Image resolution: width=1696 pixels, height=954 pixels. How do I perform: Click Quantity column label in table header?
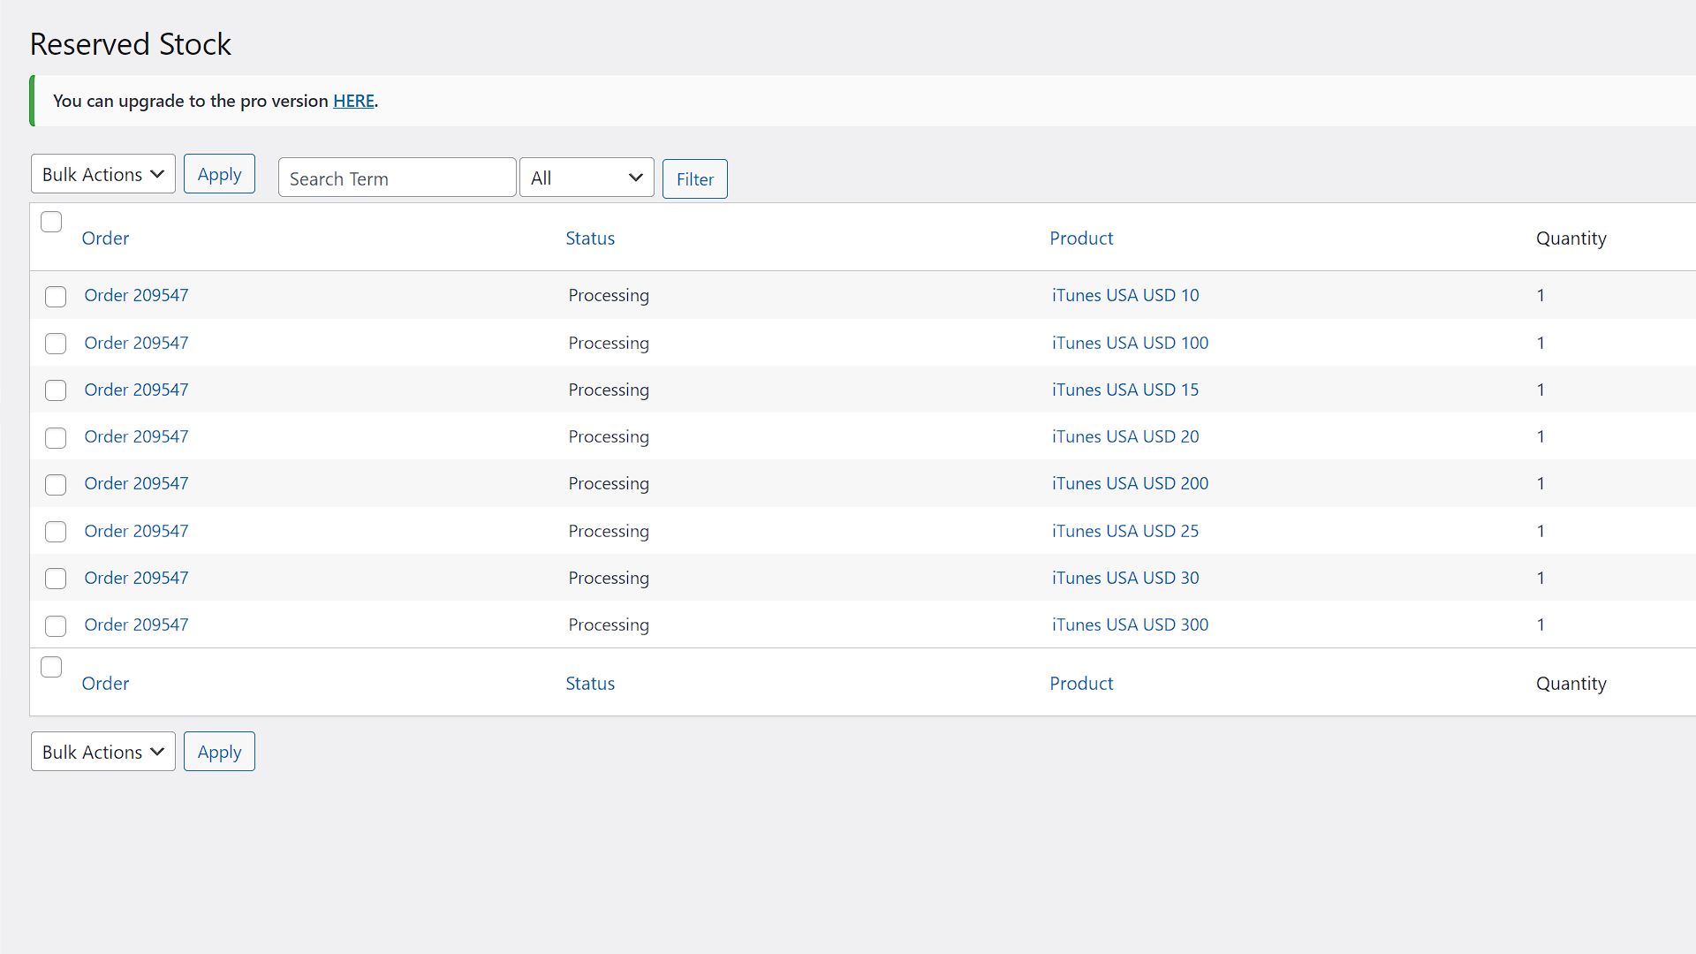[x=1571, y=238]
